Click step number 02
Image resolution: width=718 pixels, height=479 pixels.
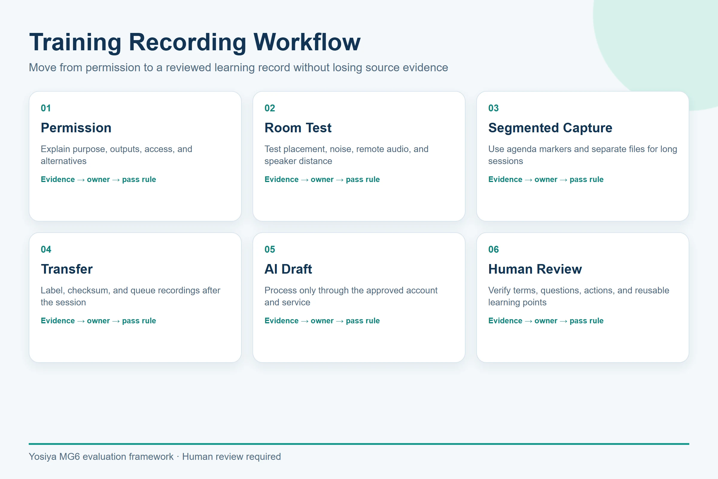pos(270,108)
